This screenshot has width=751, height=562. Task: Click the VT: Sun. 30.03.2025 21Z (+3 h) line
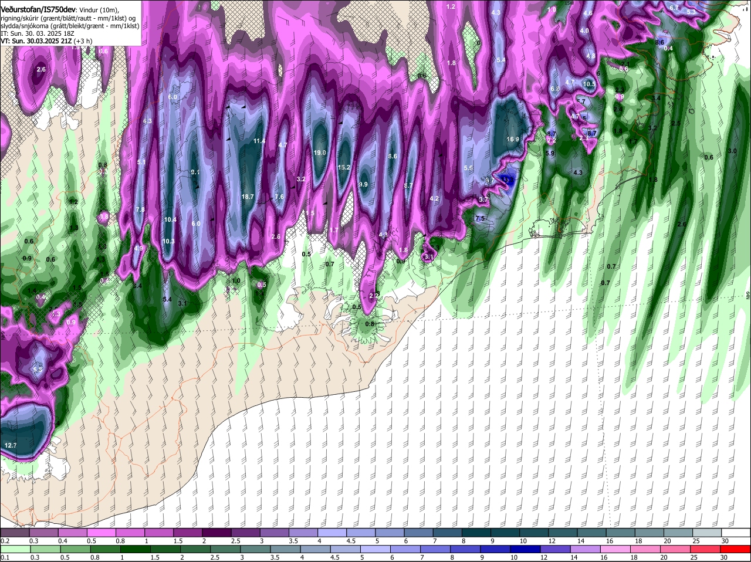(46, 41)
